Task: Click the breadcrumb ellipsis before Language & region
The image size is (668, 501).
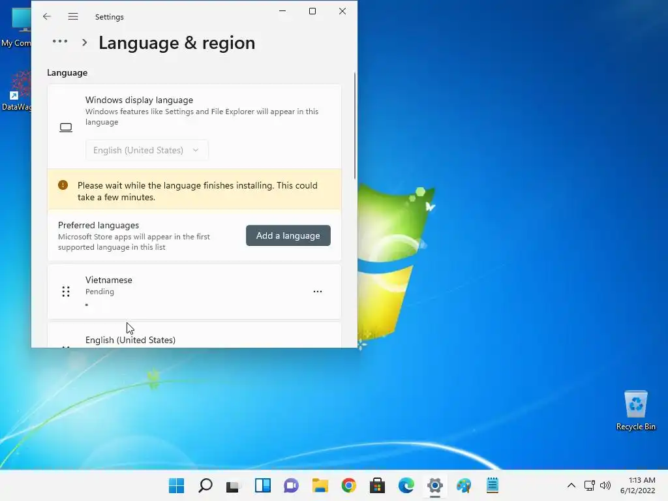Action: pos(60,41)
